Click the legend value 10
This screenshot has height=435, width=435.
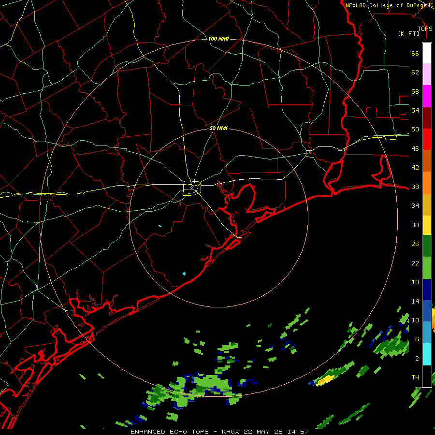(415, 320)
